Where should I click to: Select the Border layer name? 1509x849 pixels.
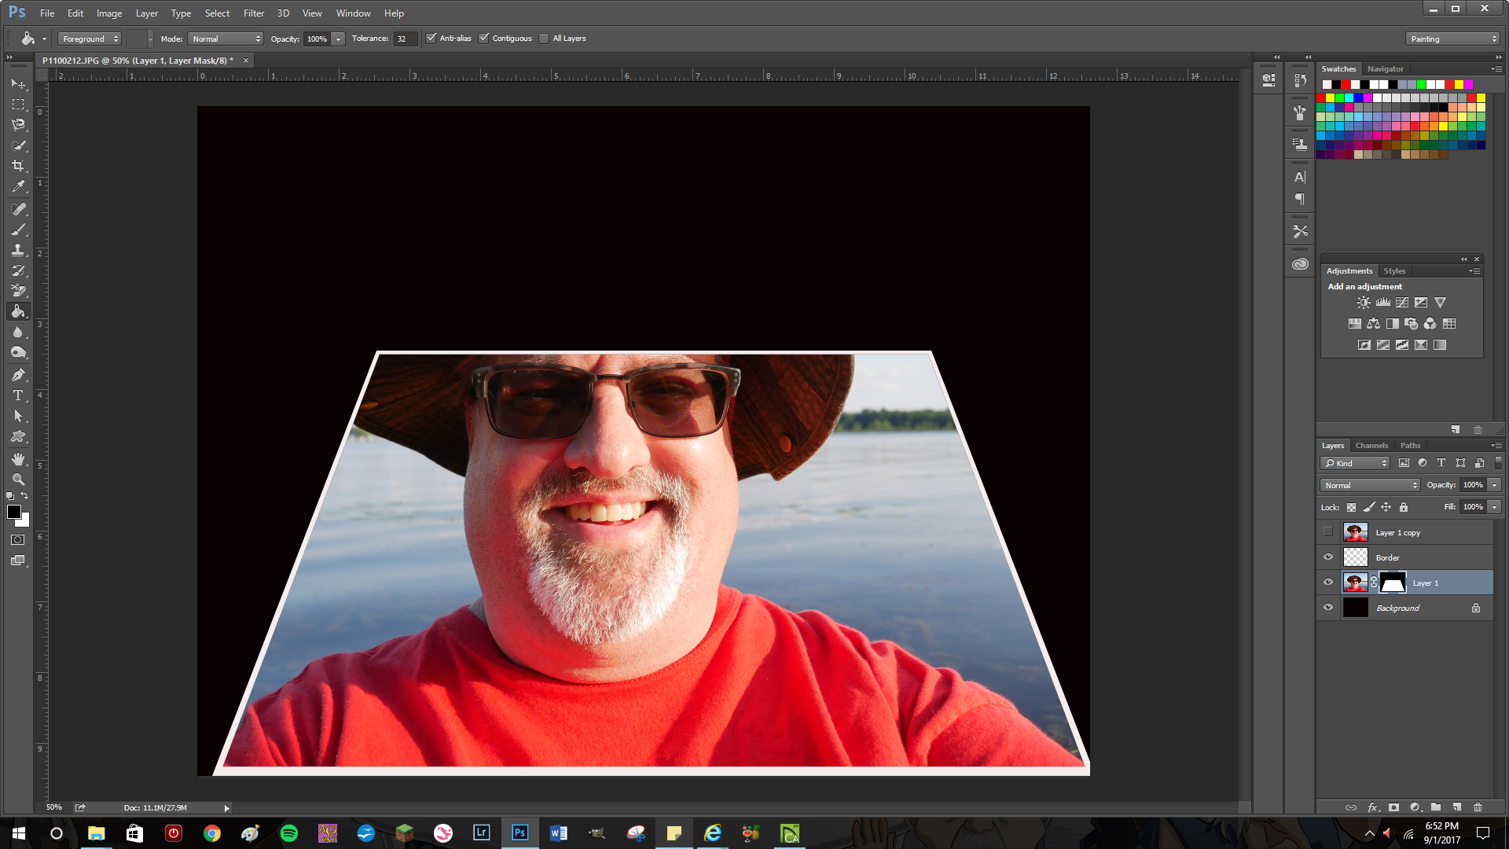1387,558
